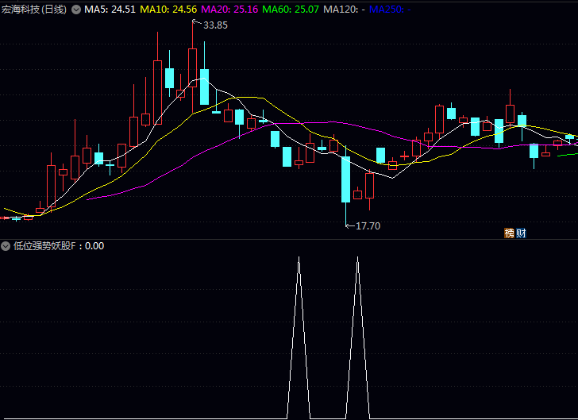The image size is (578, 420).
Task: Click the MA10 value 24.56
Action: pos(184,10)
